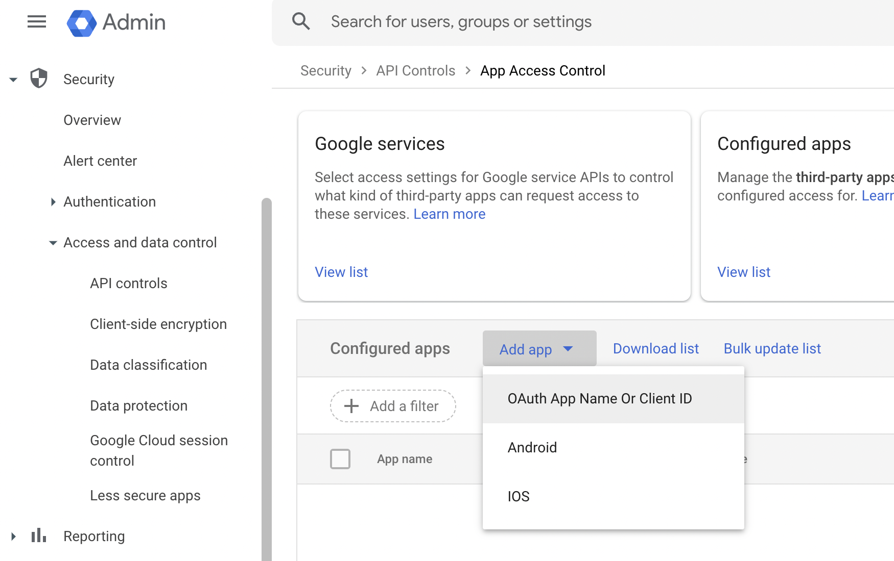The width and height of the screenshot is (894, 561).
Task: Click App Access Control breadcrumb text
Action: (x=543, y=71)
